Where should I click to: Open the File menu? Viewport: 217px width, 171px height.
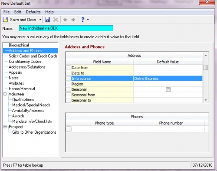7,12
